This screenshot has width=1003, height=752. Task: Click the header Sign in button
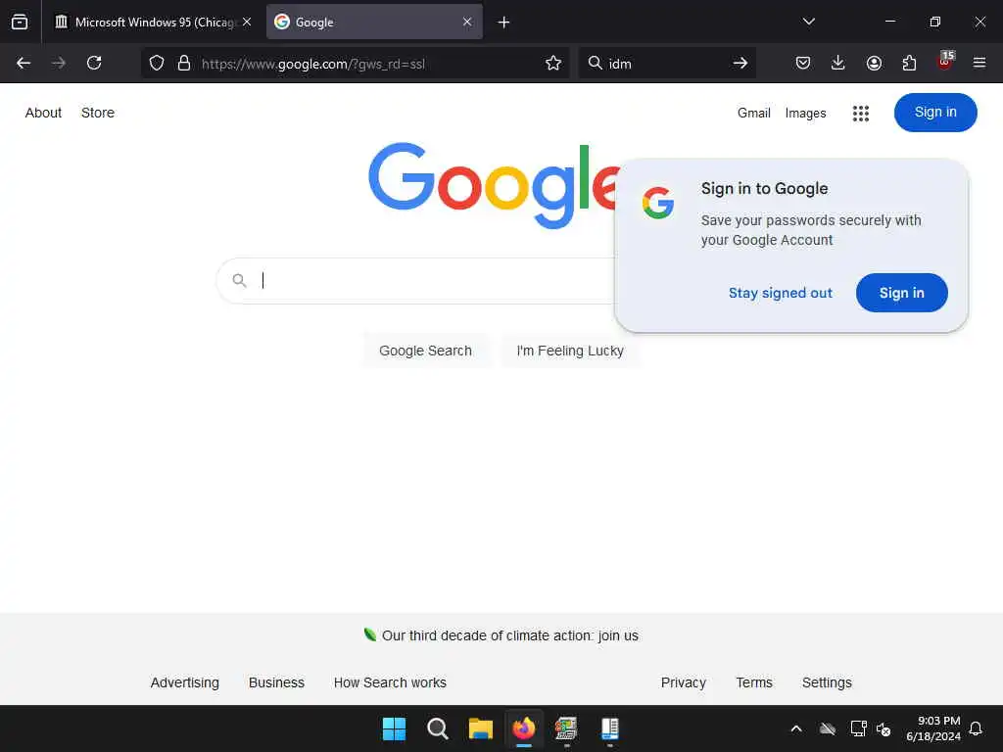coord(935,113)
